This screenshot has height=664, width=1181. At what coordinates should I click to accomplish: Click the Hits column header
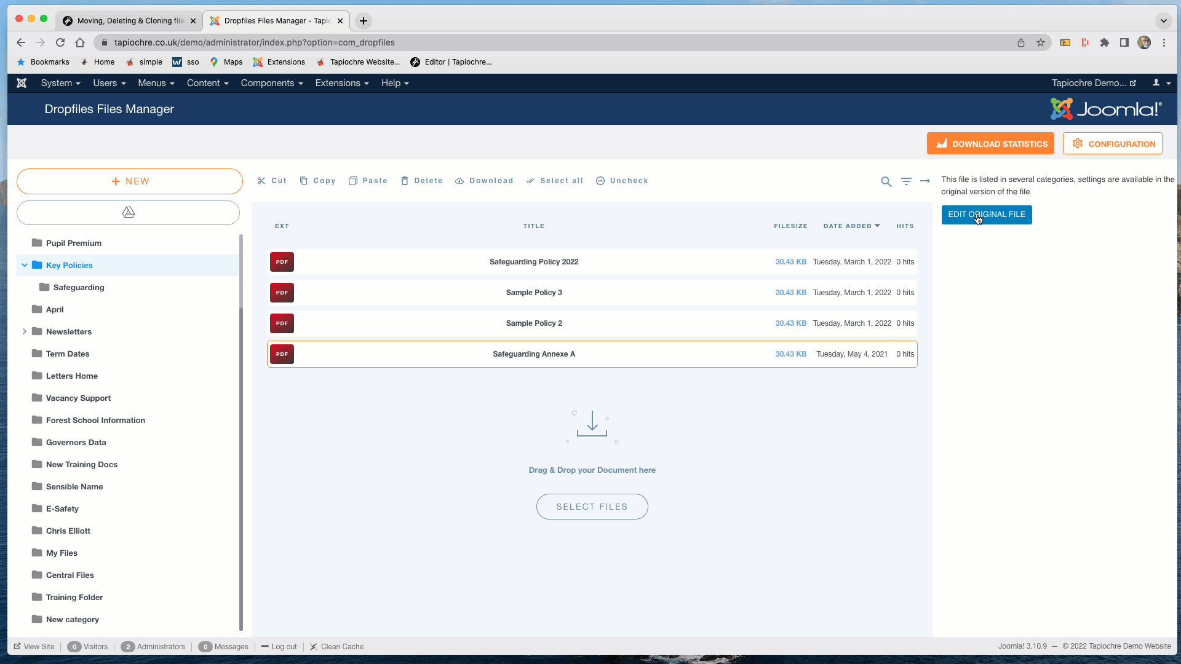[905, 226]
